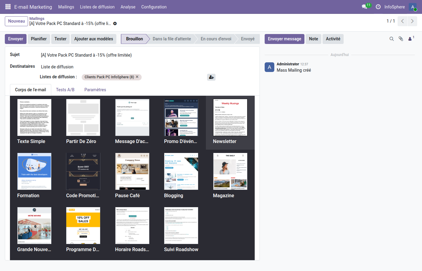This screenshot has width=422, height=271.
Task: Open the Administrator user avatar menu
Action: click(x=413, y=7)
